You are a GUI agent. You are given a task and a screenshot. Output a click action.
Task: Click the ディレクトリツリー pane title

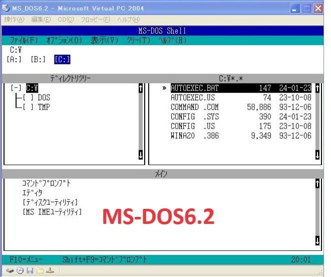pos(70,78)
